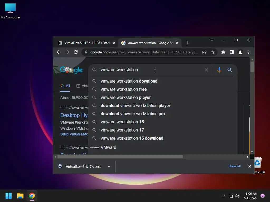Choose suggestion vmware workstation 15 download
Image resolution: width=270 pixels, height=202 pixels.
coord(163,138)
